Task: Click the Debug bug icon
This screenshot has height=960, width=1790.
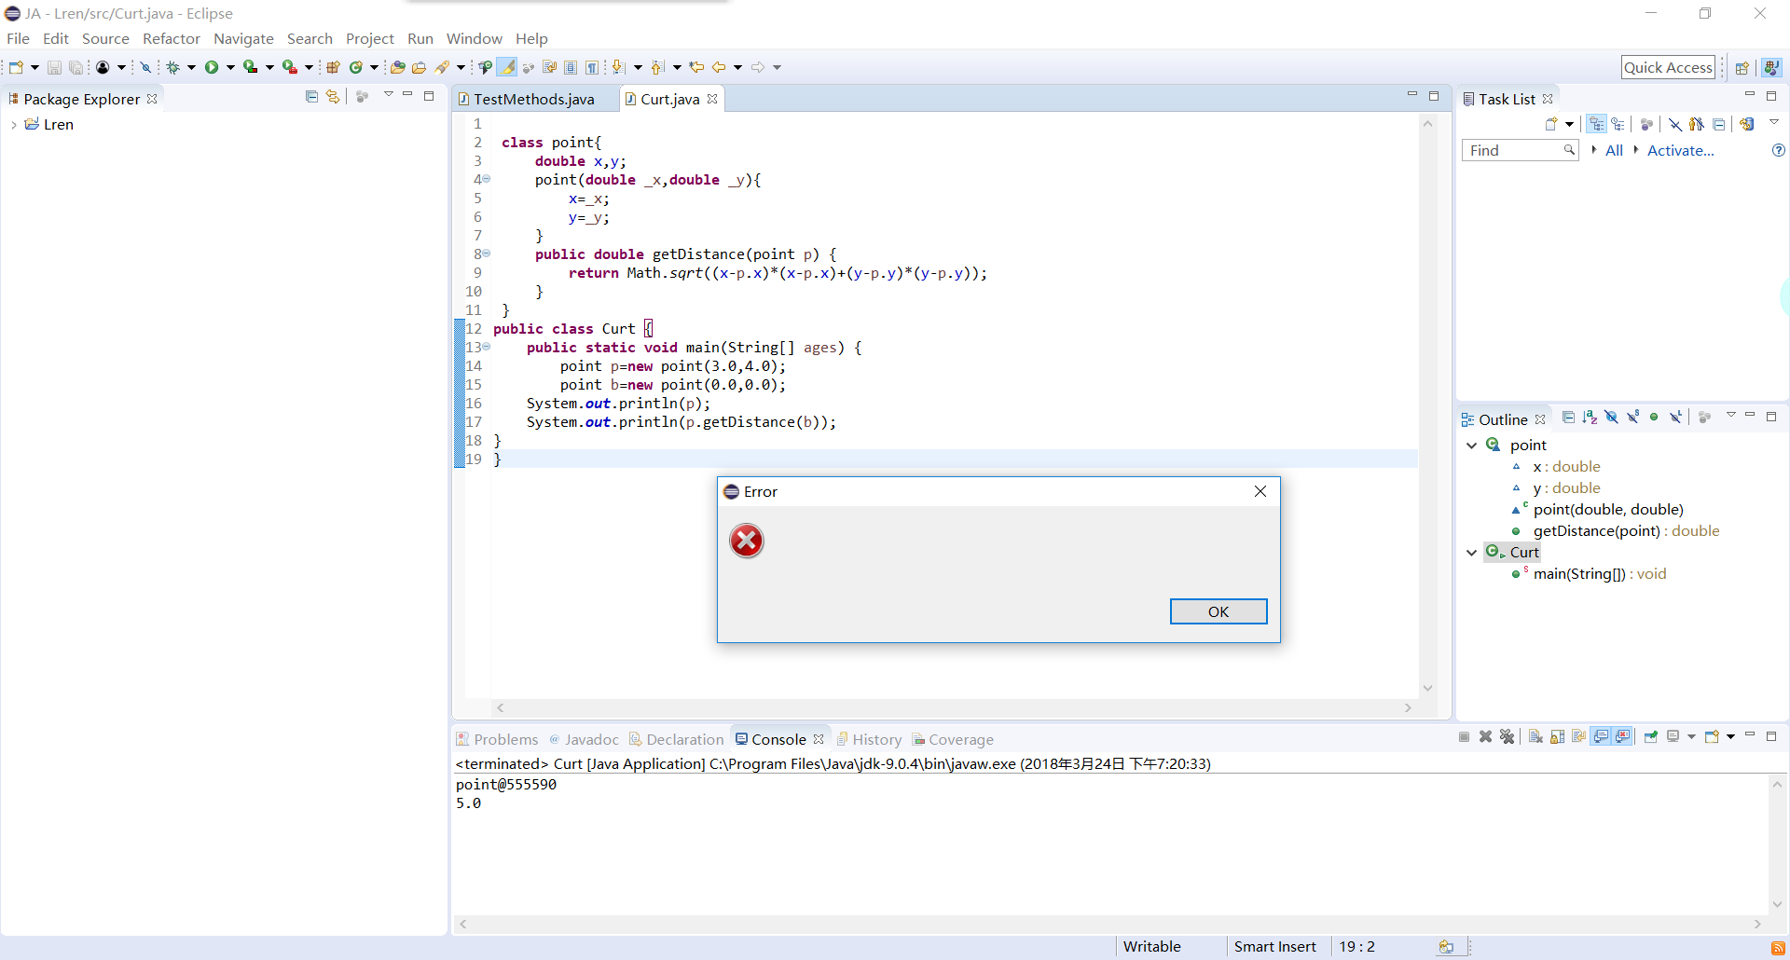Action: [173, 67]
